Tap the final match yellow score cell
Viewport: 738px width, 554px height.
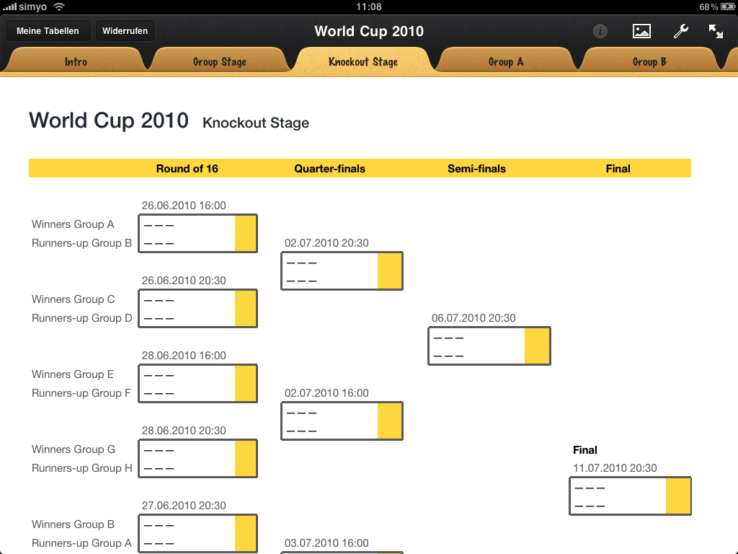(x=678, y=496)
